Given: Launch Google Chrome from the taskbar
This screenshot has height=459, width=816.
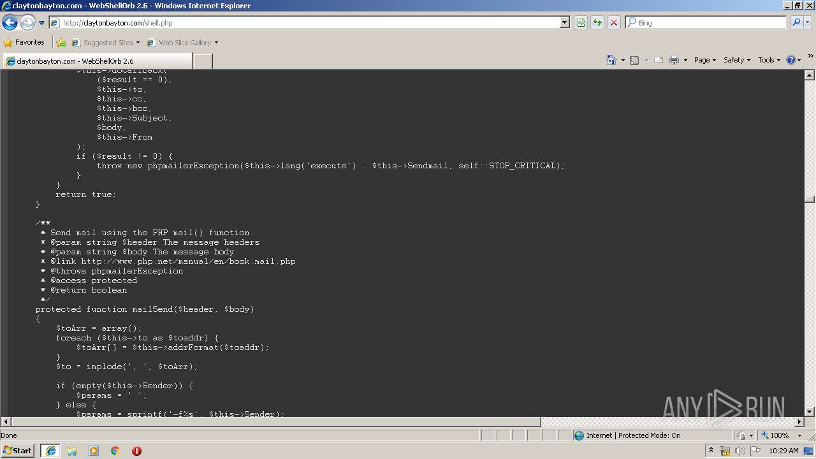Looking at the screenshot, I should (x=115, y=451).
